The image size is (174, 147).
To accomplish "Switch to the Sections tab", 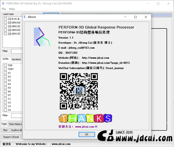I will coord(16,59).
